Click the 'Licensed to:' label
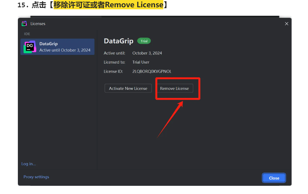This screenshot has height=194, width=308. pyautogui.click(x=114, y=62)
